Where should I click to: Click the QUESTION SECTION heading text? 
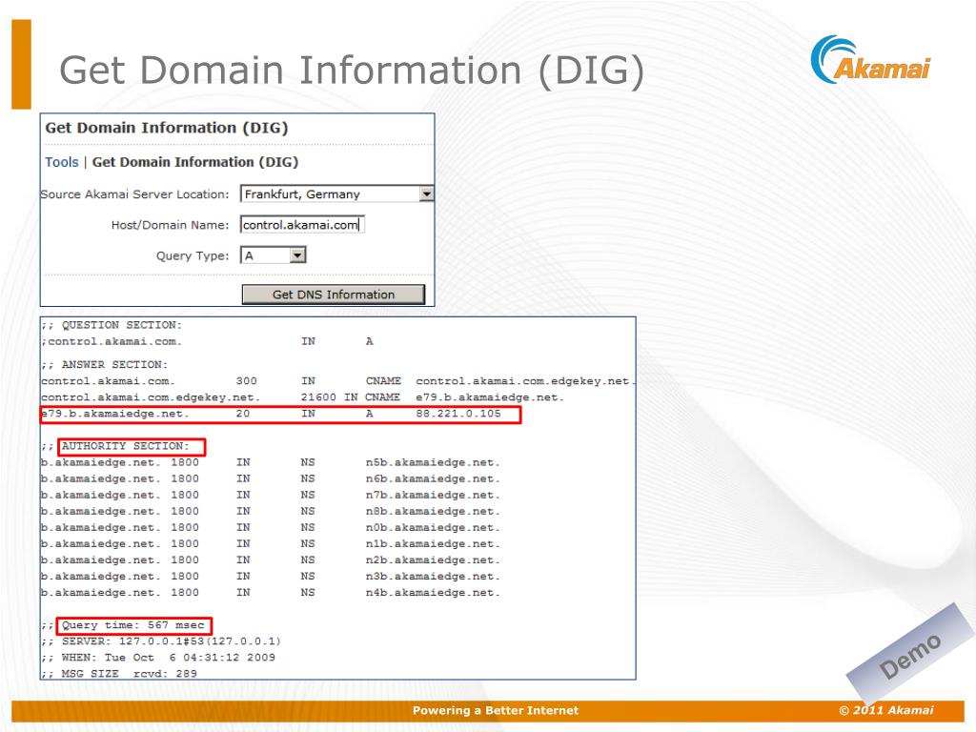121,325
